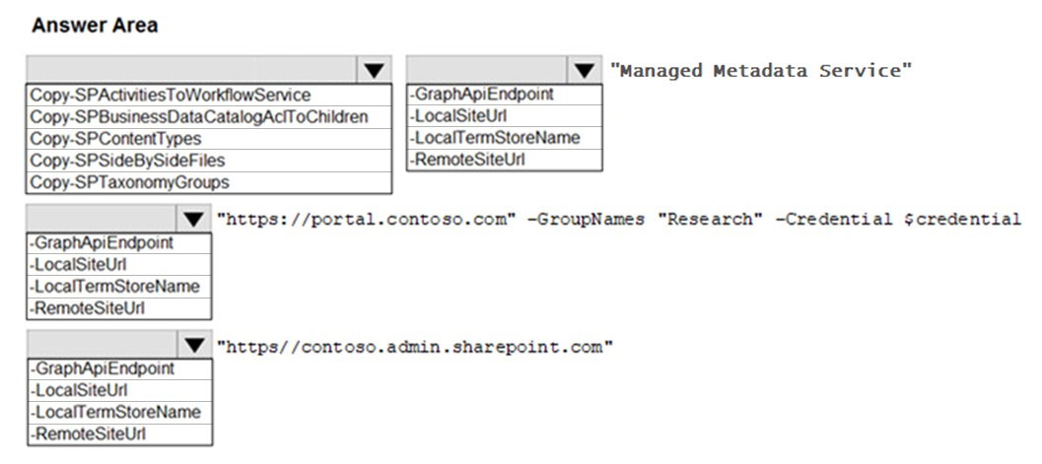
Task: Expand dropdown before contoso.admin.sharepoint.com URL
Action: tap(194, 345)
